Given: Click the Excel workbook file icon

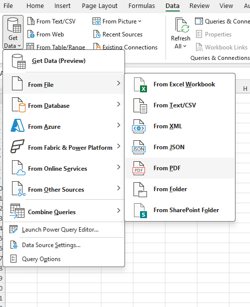Looking at the screenshot, I should (x=140, y=84).
